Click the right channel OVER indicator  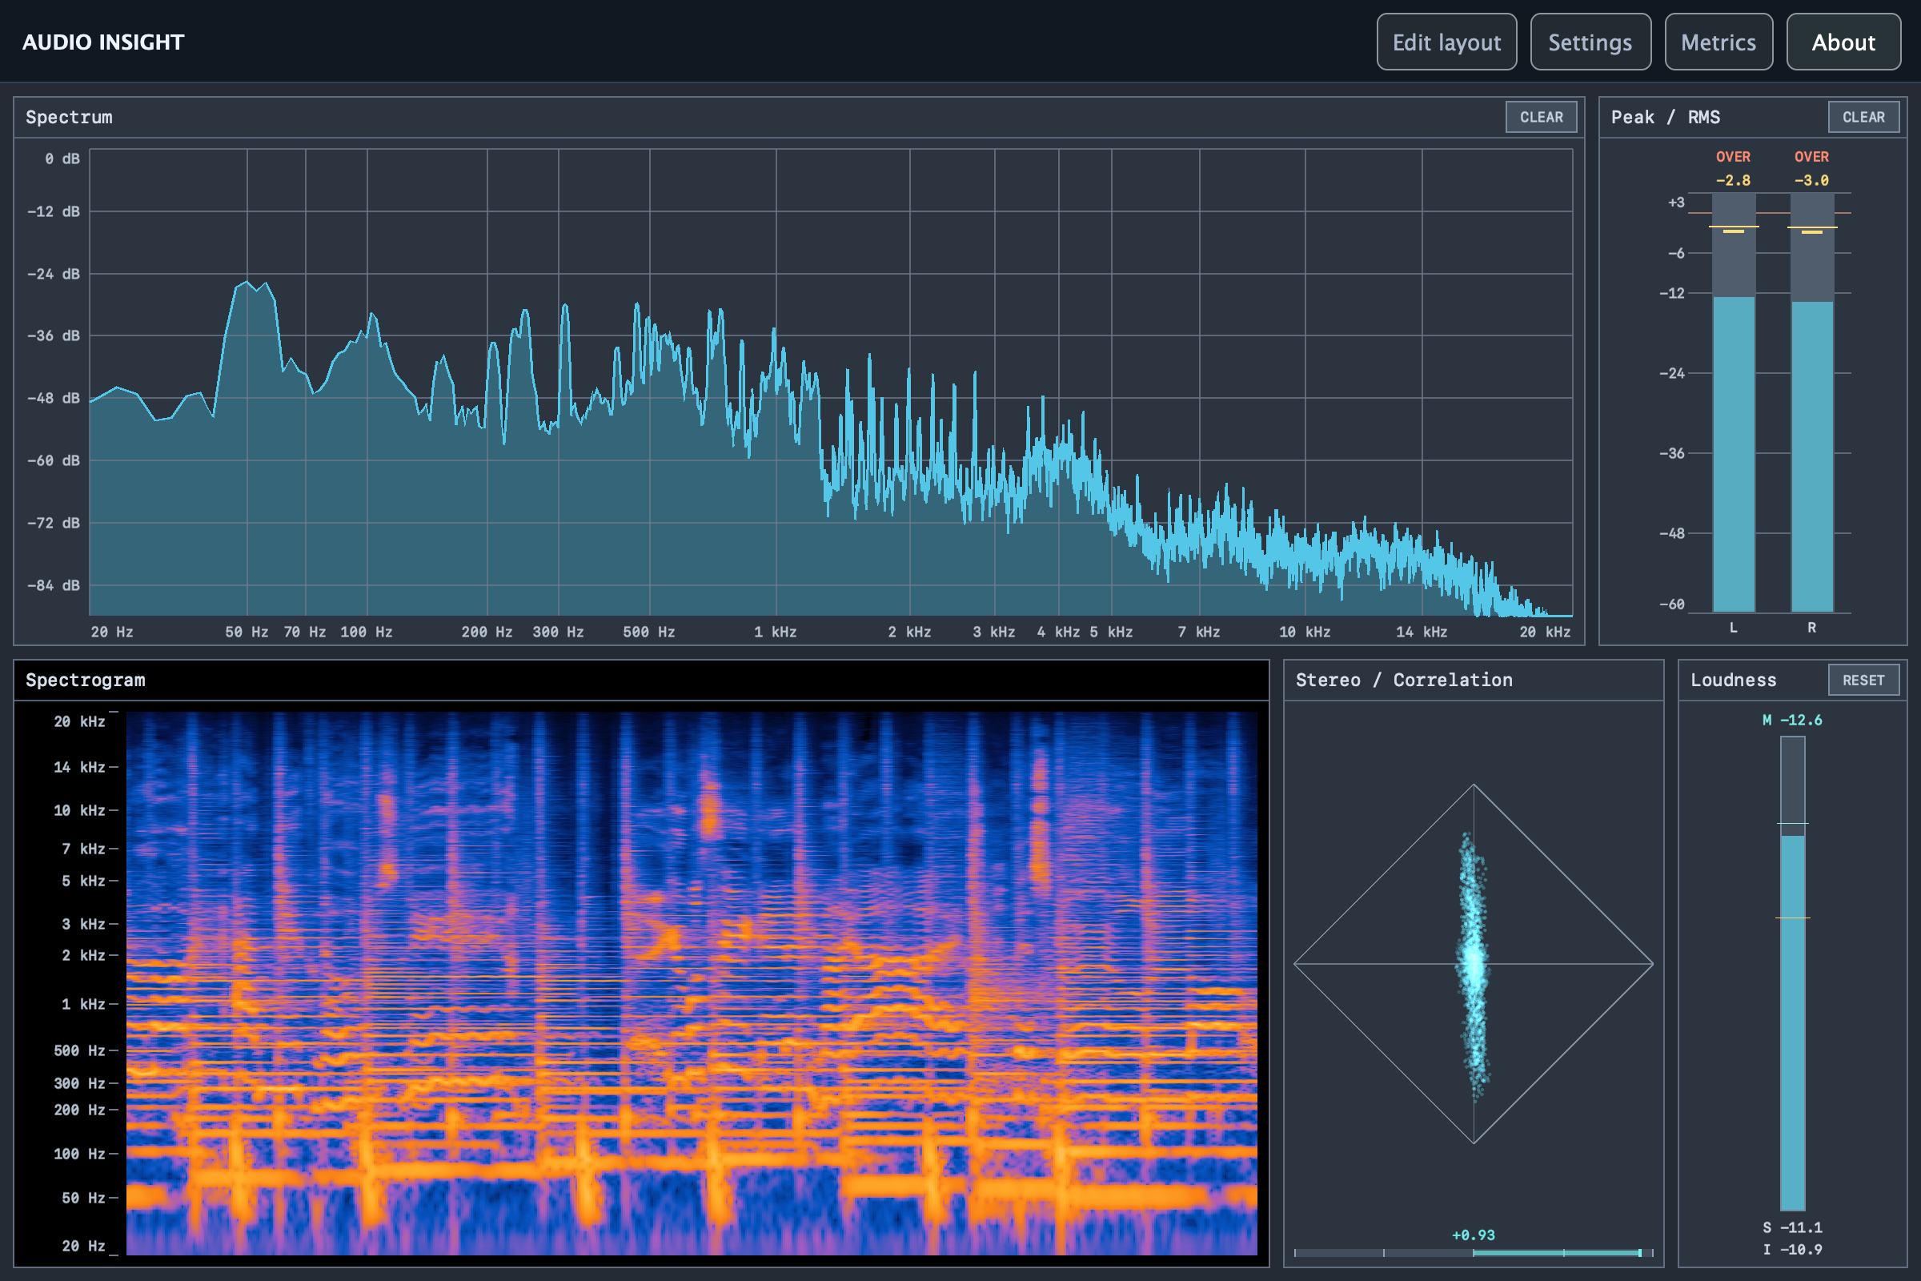coord(1811,156)
